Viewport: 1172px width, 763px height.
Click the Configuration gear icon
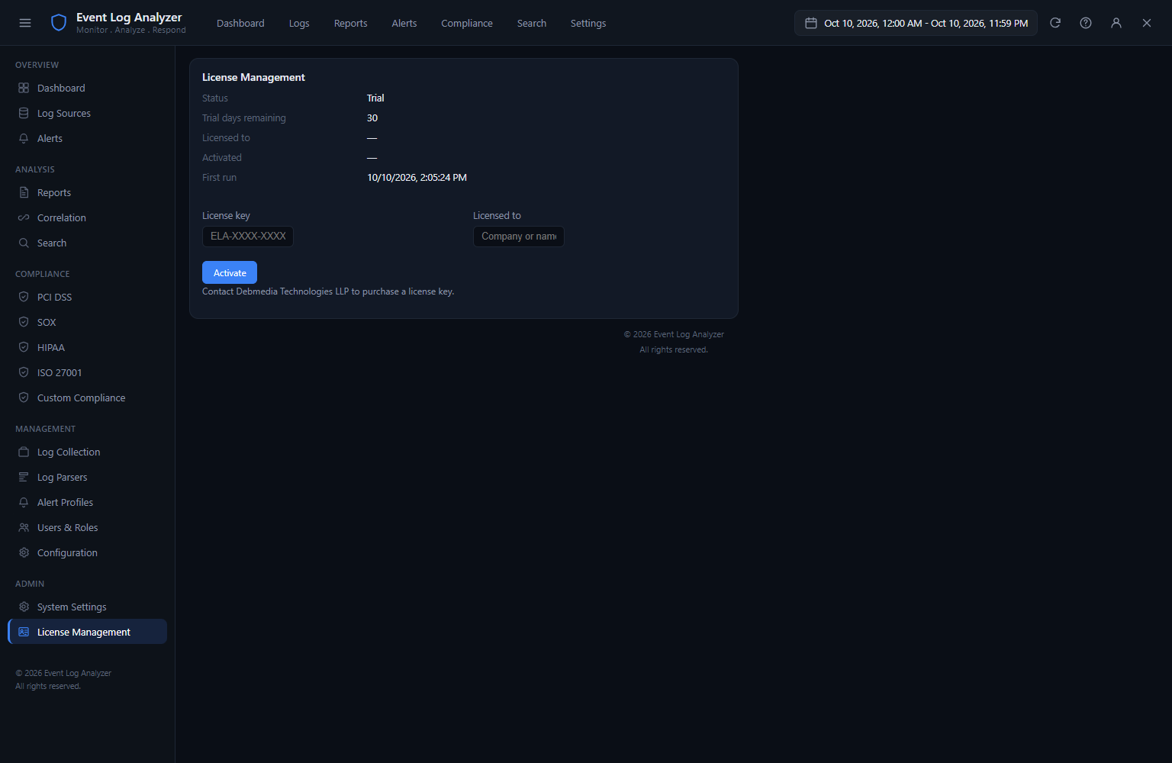click(x=24, y=552)
